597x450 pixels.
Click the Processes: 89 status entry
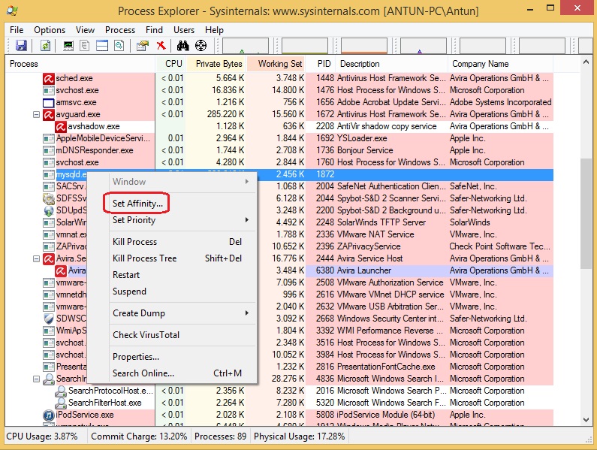[220, 436]
